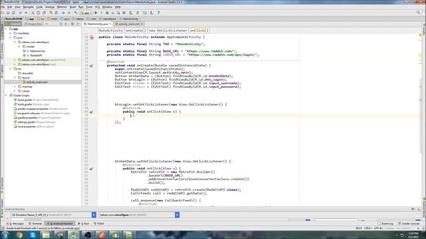The image size is (426, 239).
Task: Click the Search Everywhere magnifier icon
Action: click(418, 13)
